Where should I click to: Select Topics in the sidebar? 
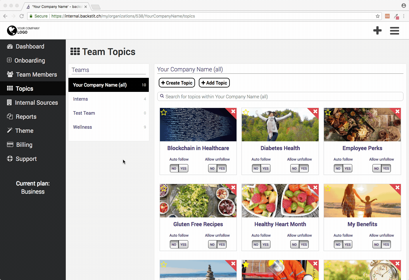(x=33, y=88)
